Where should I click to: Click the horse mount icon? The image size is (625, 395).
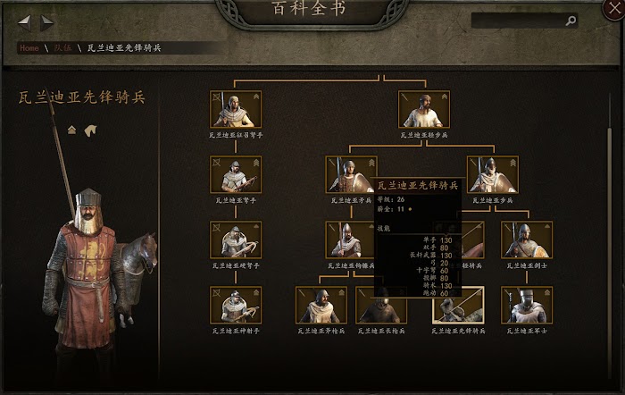90,130
